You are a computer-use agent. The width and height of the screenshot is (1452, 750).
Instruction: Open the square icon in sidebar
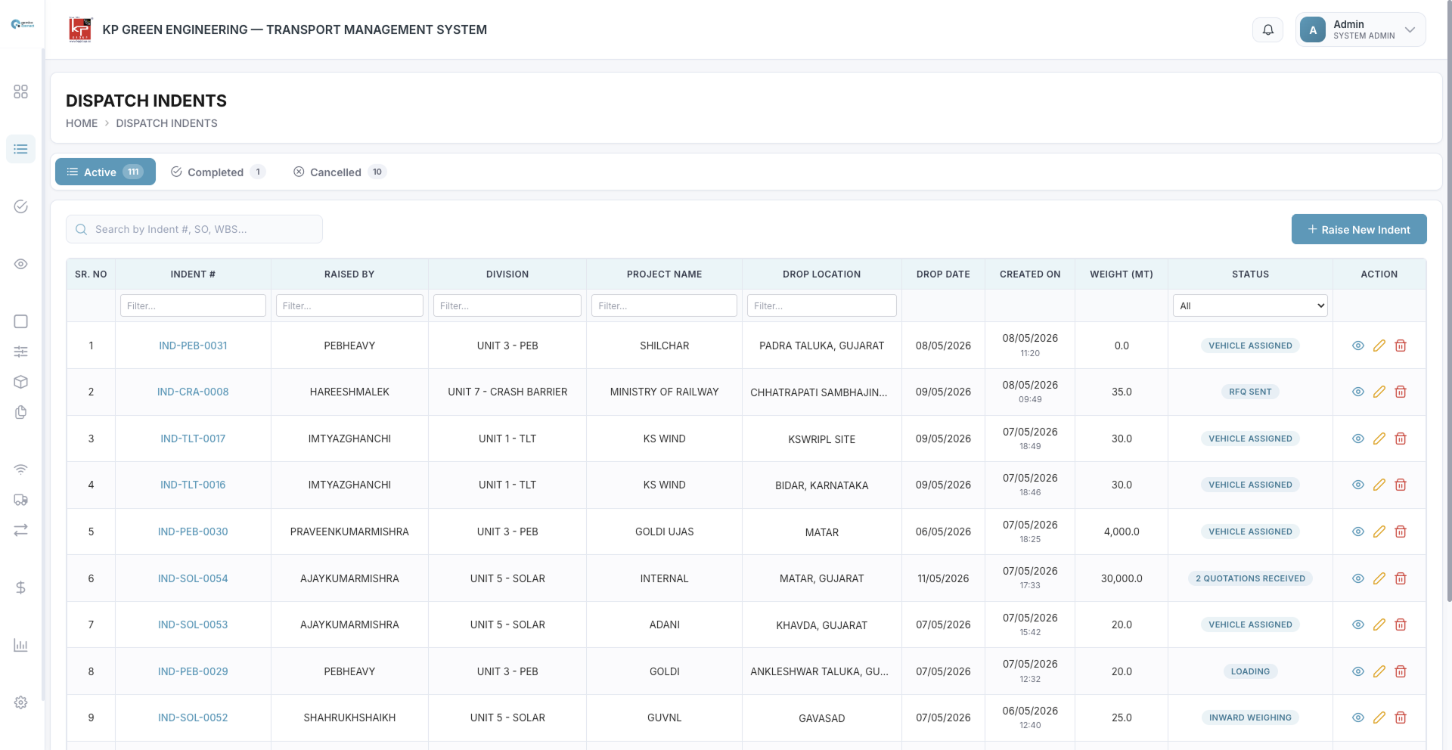20,321
